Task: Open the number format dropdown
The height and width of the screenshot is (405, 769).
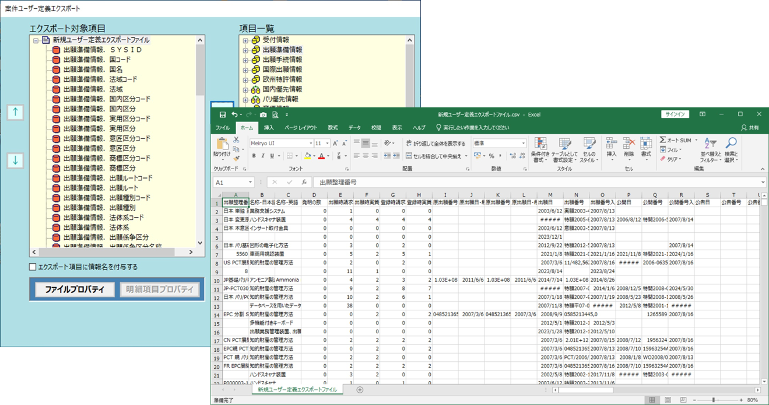Action: point(524,143)
